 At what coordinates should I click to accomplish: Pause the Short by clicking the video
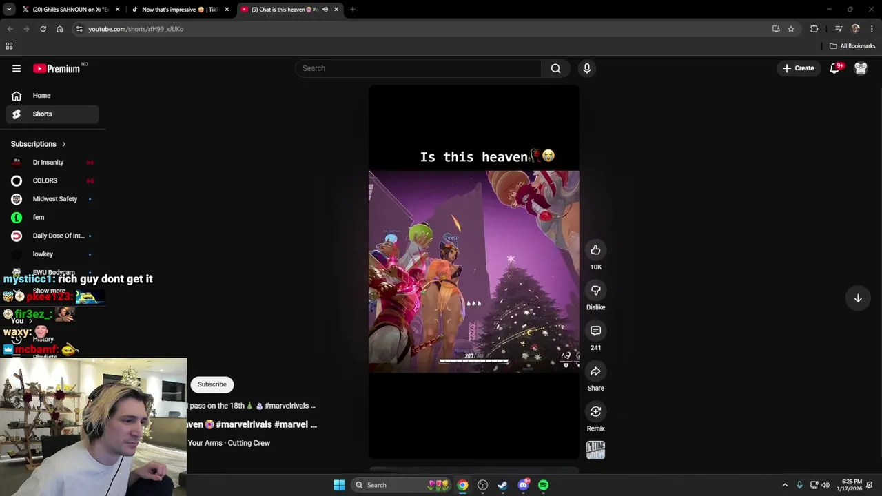(x=474, y=271)
